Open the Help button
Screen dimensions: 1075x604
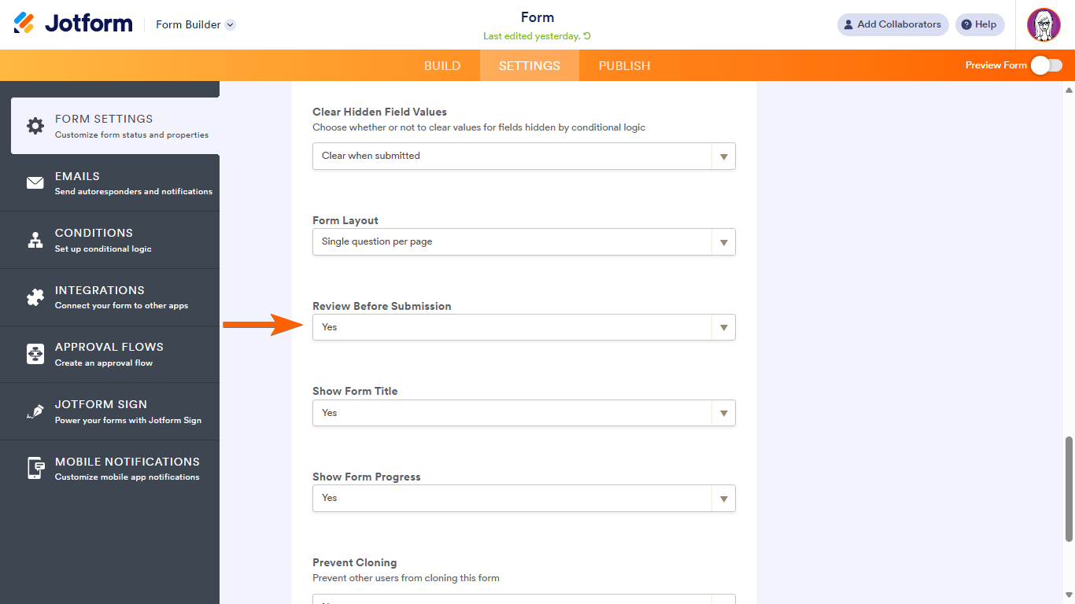(x=980, y=24)
